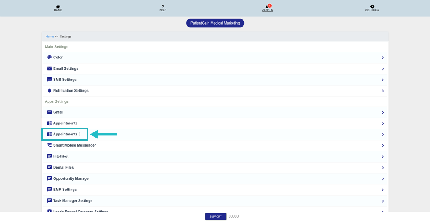The image size is (430, 221).
Task: Click the Help question mark icon
Action: 163,6
